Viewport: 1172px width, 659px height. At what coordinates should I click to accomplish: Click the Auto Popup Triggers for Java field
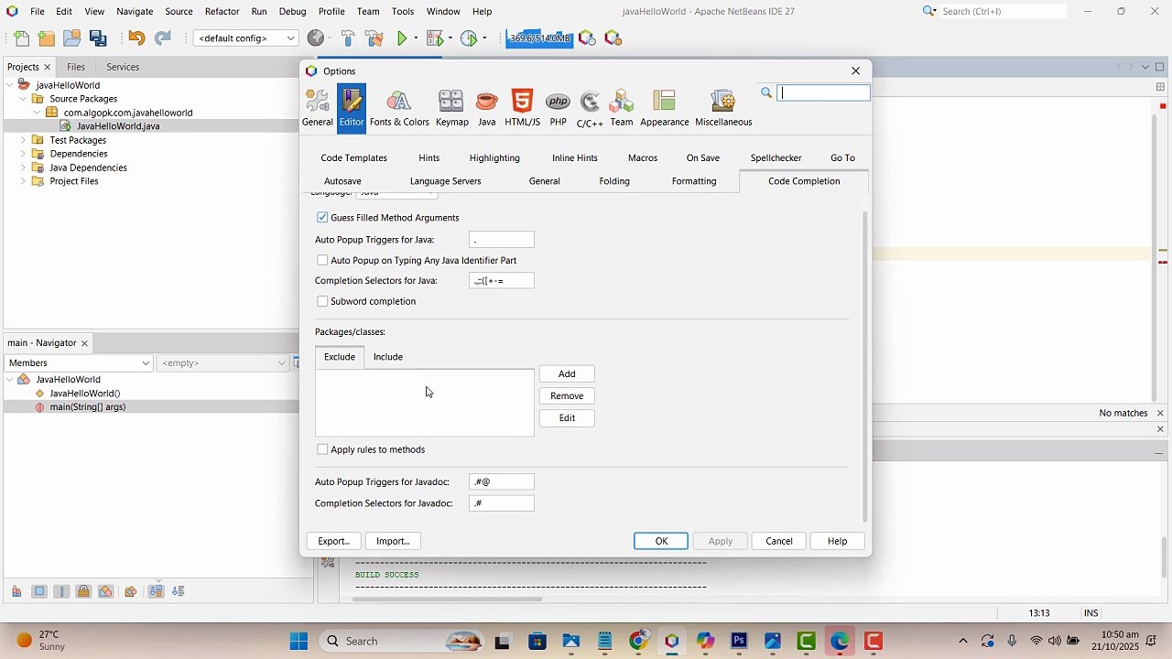point(502,240)
